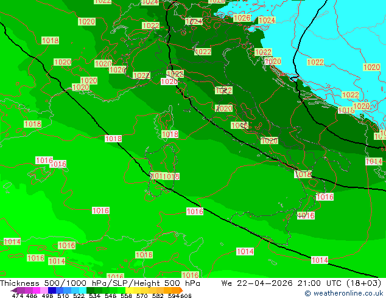Pick the brightest green legend swatch
The height and width of the screenshot is (298, 386).
click(x=121, y=290)
